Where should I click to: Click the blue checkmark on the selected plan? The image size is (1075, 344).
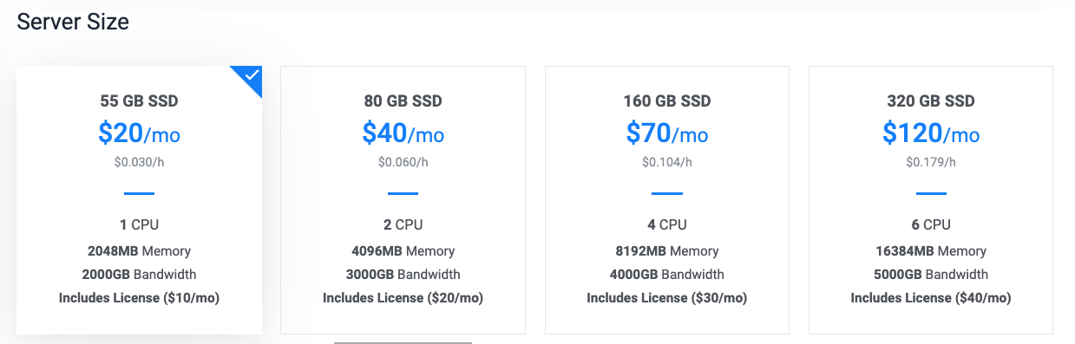click(x=252, y=76)
